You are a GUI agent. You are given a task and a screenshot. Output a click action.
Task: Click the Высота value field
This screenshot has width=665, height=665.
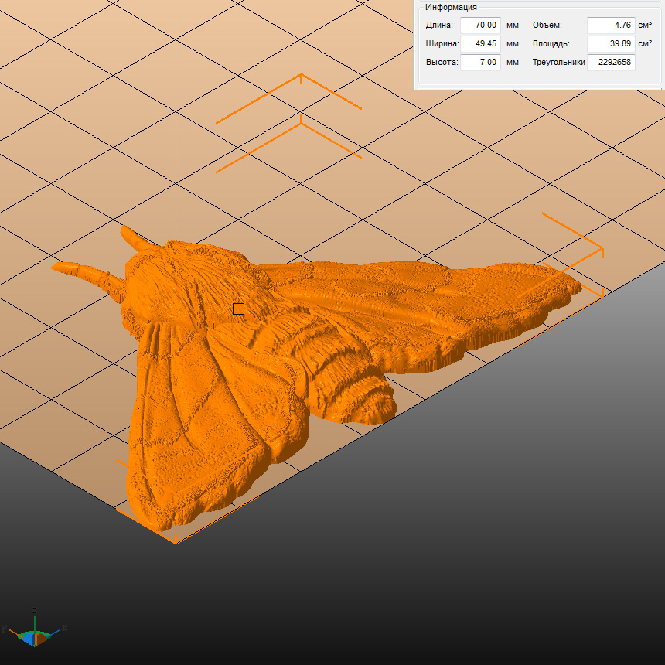pyautogui.click(x=480, y=63)
